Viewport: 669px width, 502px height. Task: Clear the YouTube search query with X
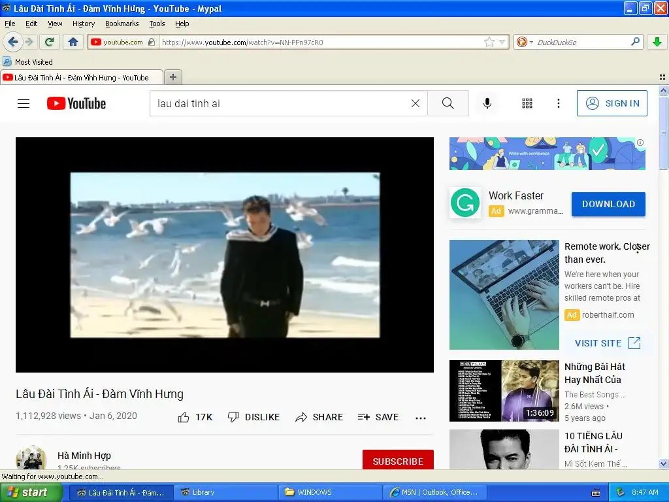tap(415, 103)
